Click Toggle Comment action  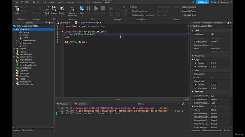click(x=189, y=7)
